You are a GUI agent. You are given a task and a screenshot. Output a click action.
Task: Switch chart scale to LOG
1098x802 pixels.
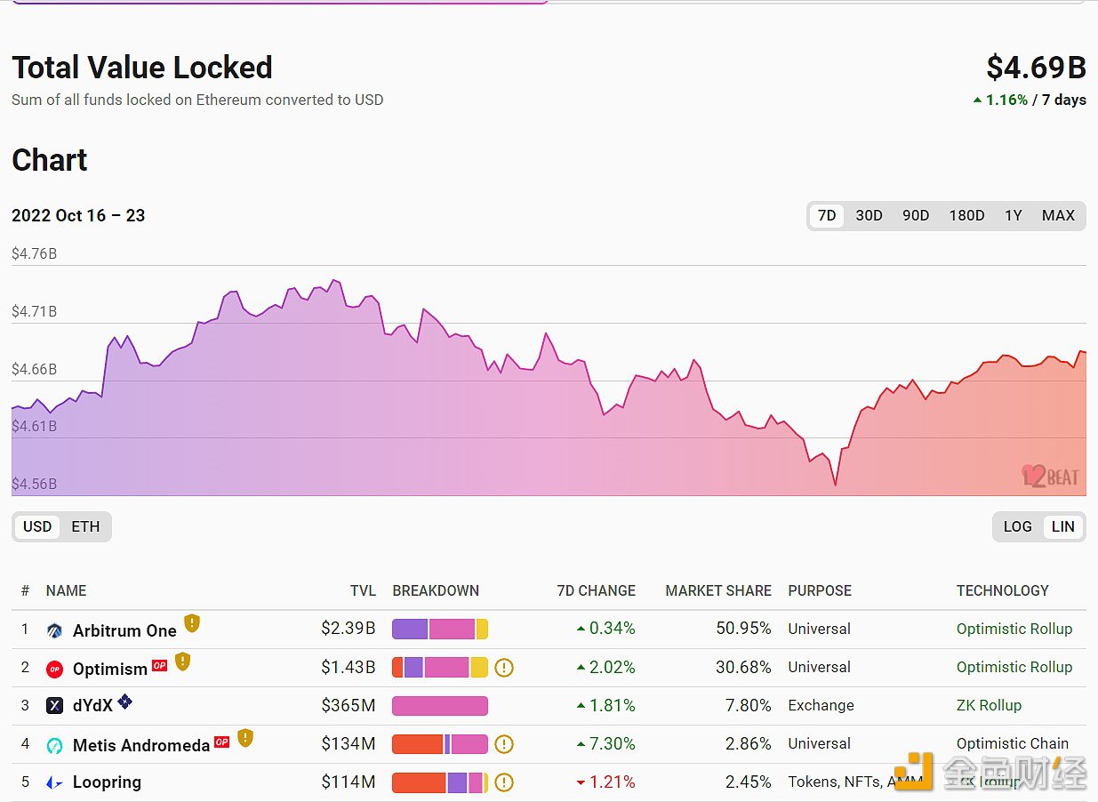click(1017, 526)
